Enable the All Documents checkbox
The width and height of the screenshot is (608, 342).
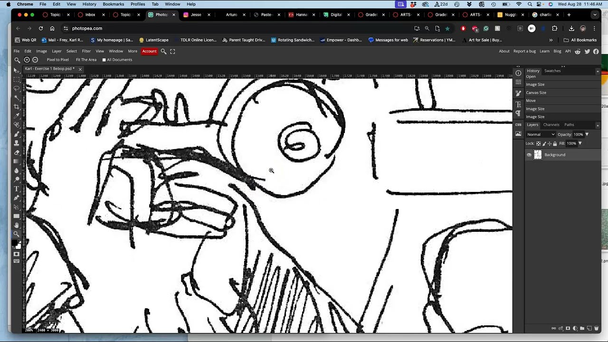104,60
